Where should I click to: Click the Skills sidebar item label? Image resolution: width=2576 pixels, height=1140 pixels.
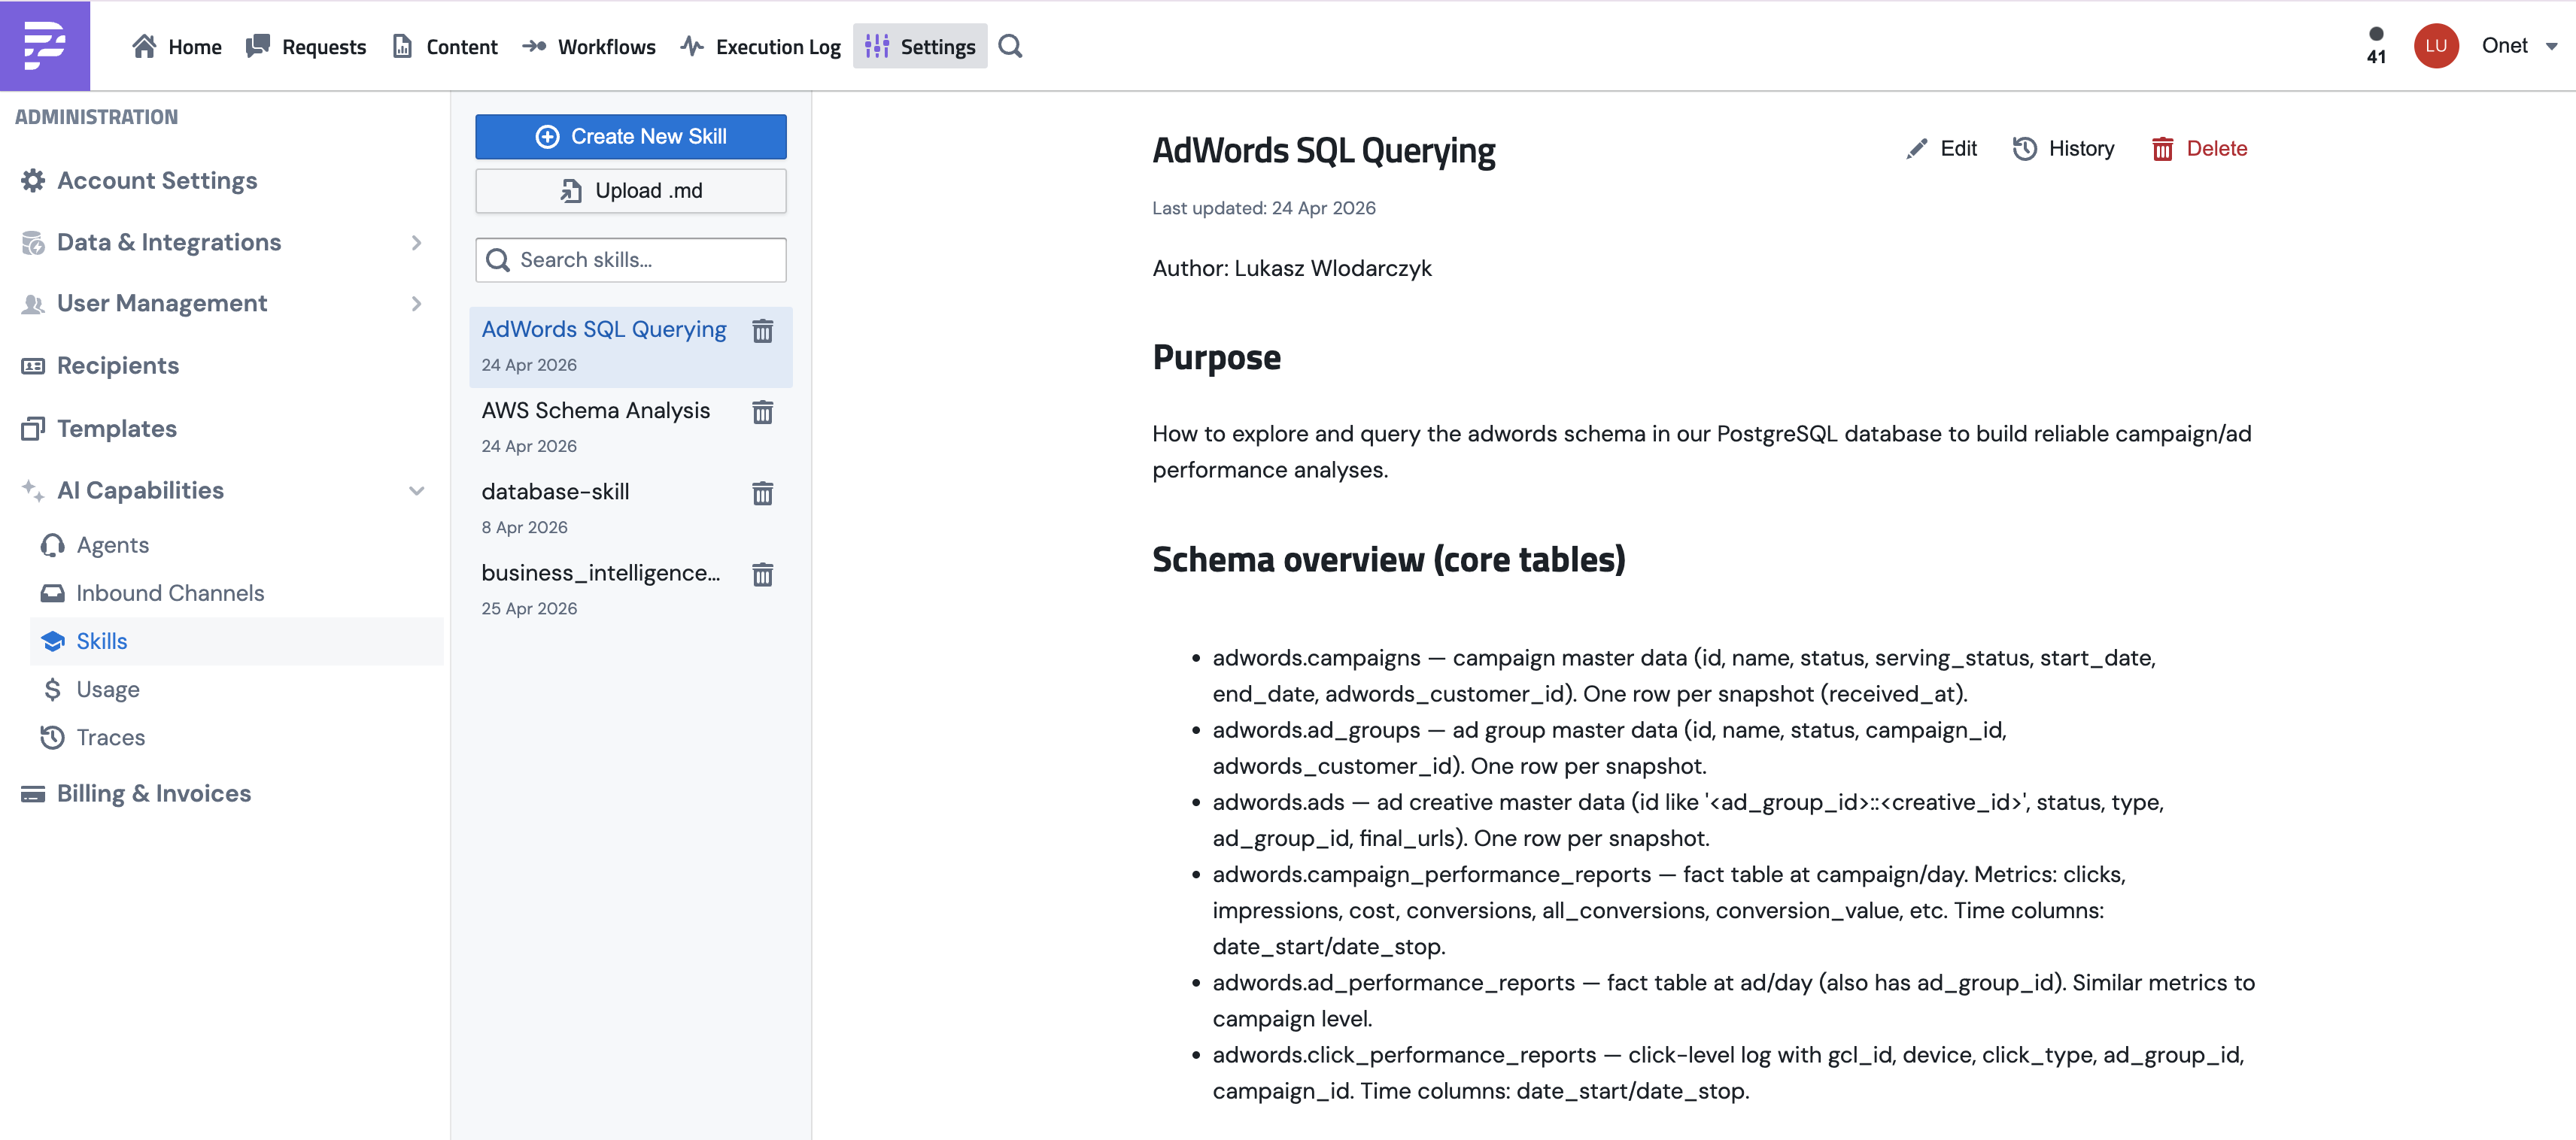click(102, 641)
